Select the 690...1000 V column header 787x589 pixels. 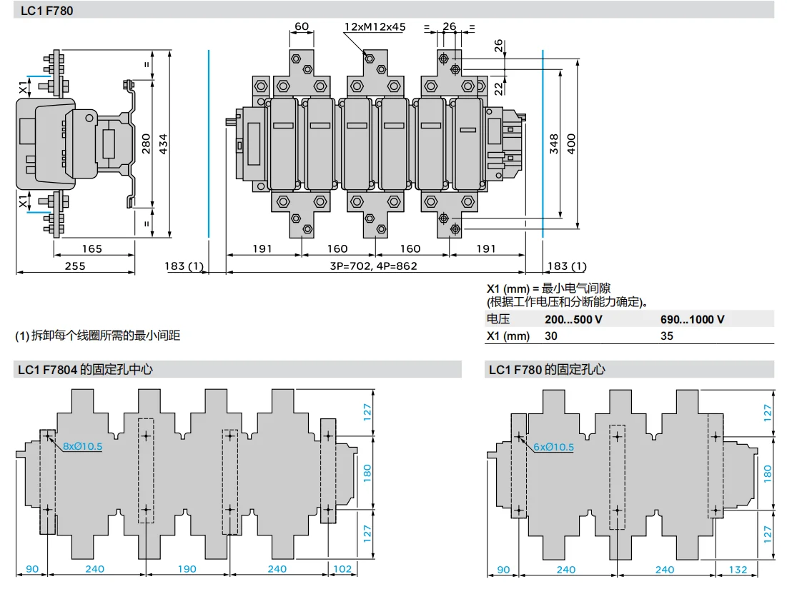[x=692, y=319]
